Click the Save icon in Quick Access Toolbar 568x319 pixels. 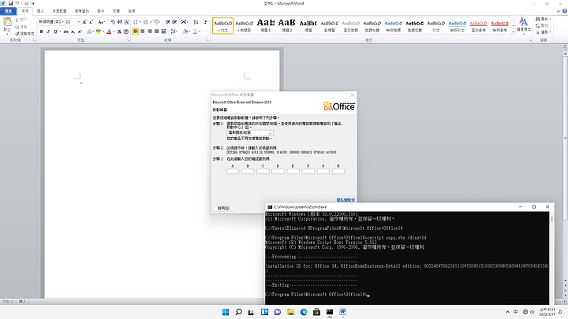10,3
